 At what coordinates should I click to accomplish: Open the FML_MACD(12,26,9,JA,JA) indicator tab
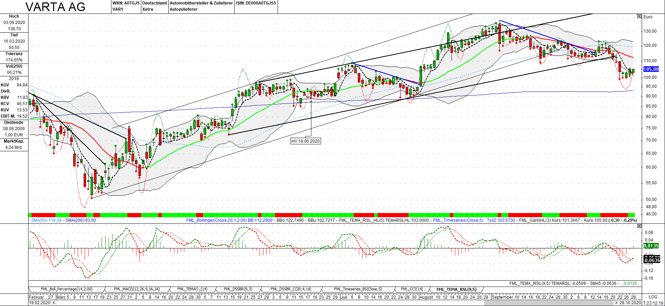coord(137,289)
